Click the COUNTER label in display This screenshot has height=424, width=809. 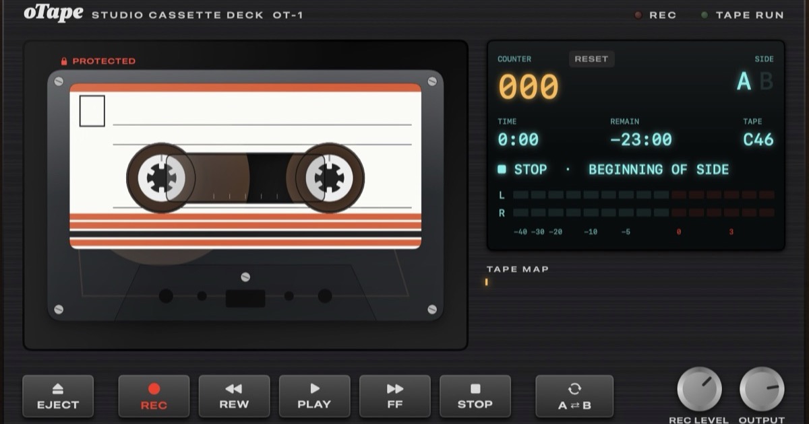point(514,59)
